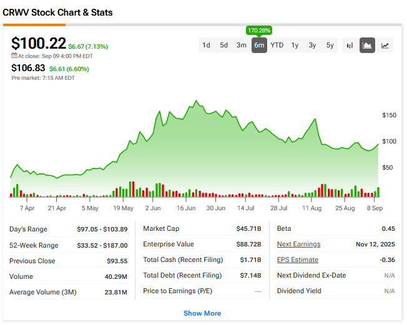Switch to line chart view icon
Image resolution: width=407 pixels, height=325 pixels.
point(385,45)
